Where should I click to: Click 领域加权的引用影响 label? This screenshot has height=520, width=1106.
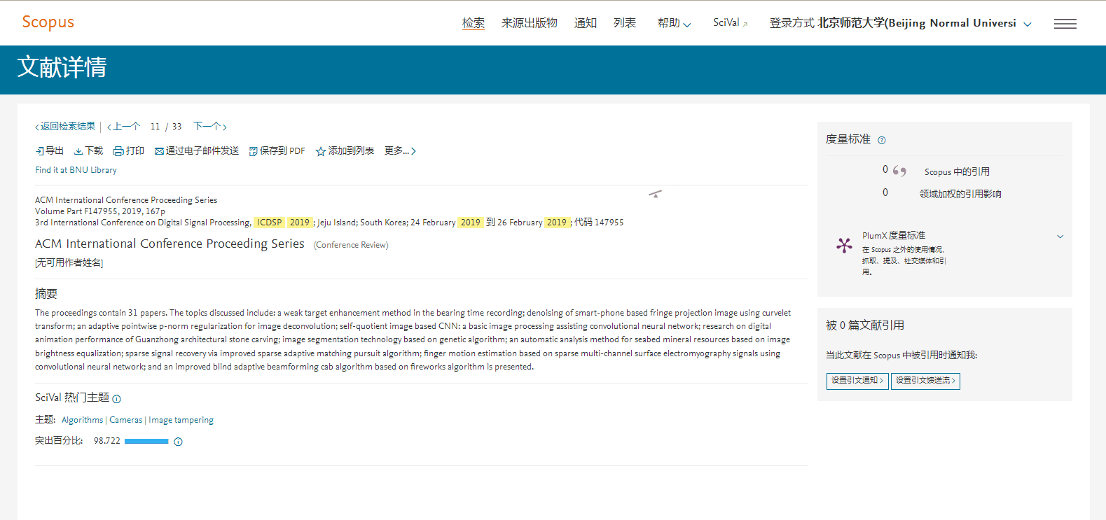[x=960, y=194]
